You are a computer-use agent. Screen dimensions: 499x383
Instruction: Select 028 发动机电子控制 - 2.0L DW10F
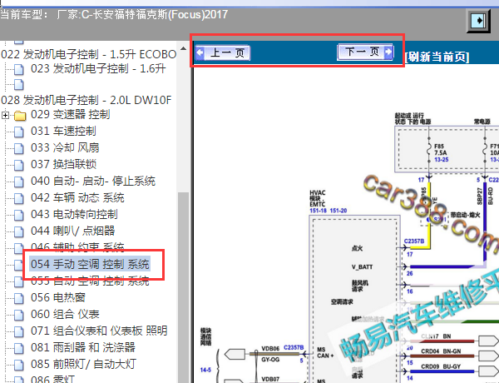(86, 100)
